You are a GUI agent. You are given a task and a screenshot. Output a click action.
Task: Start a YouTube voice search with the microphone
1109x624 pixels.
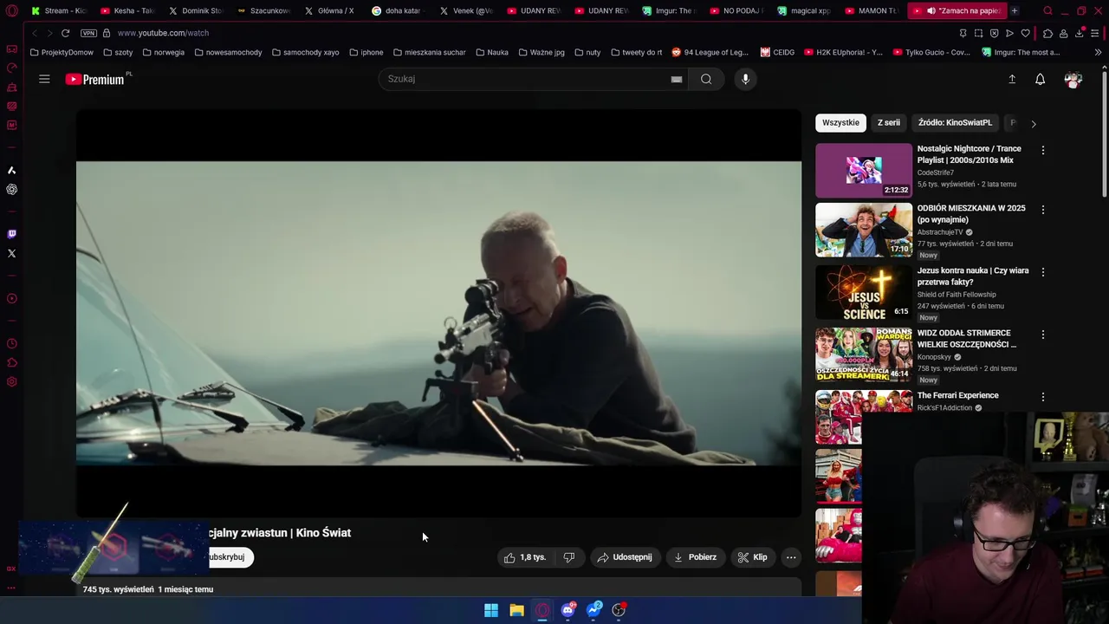tap(745, 79)
